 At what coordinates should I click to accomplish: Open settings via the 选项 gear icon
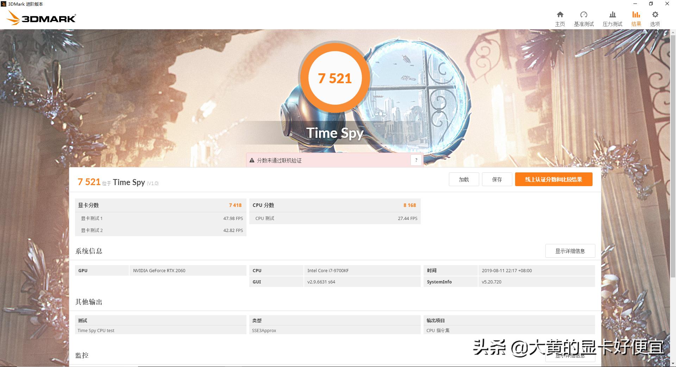655,18
